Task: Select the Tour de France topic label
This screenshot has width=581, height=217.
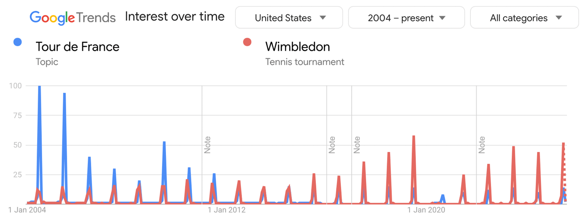Action: click(77, 46)
